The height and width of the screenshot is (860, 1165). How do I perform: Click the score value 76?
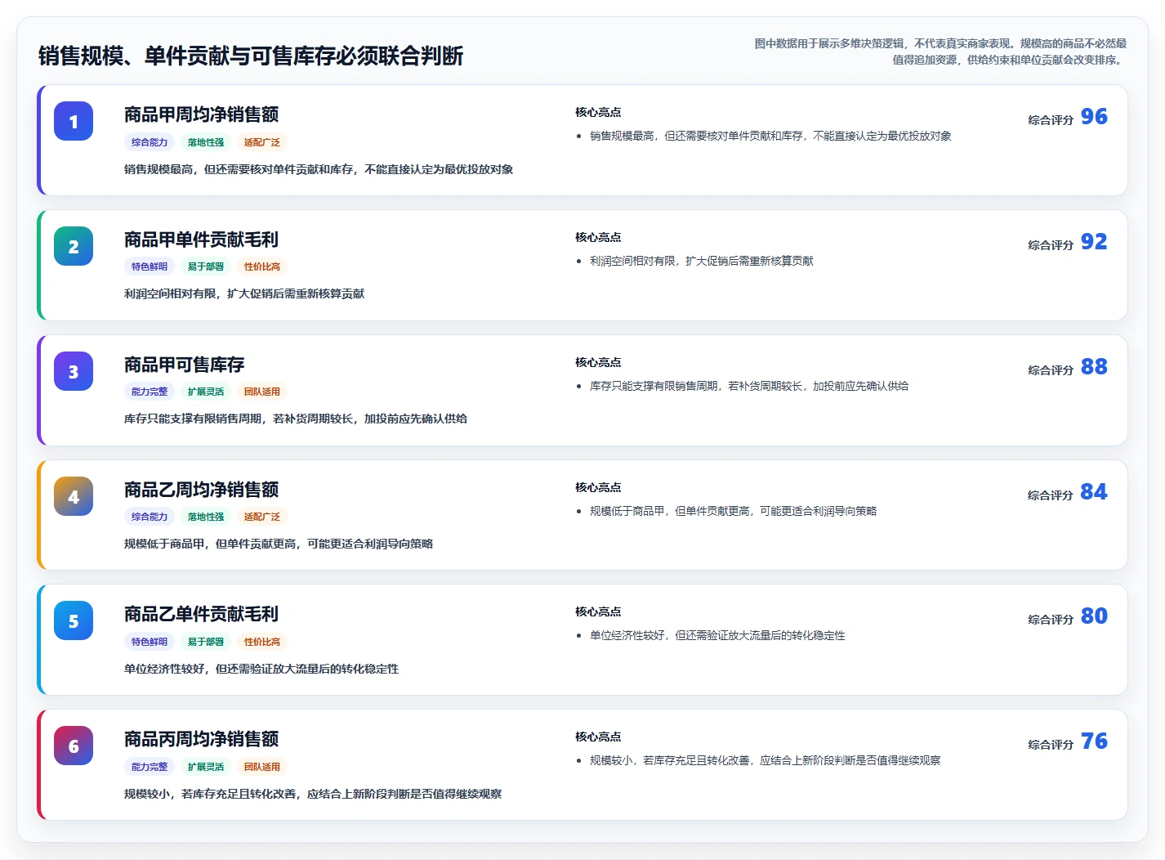1094,741
